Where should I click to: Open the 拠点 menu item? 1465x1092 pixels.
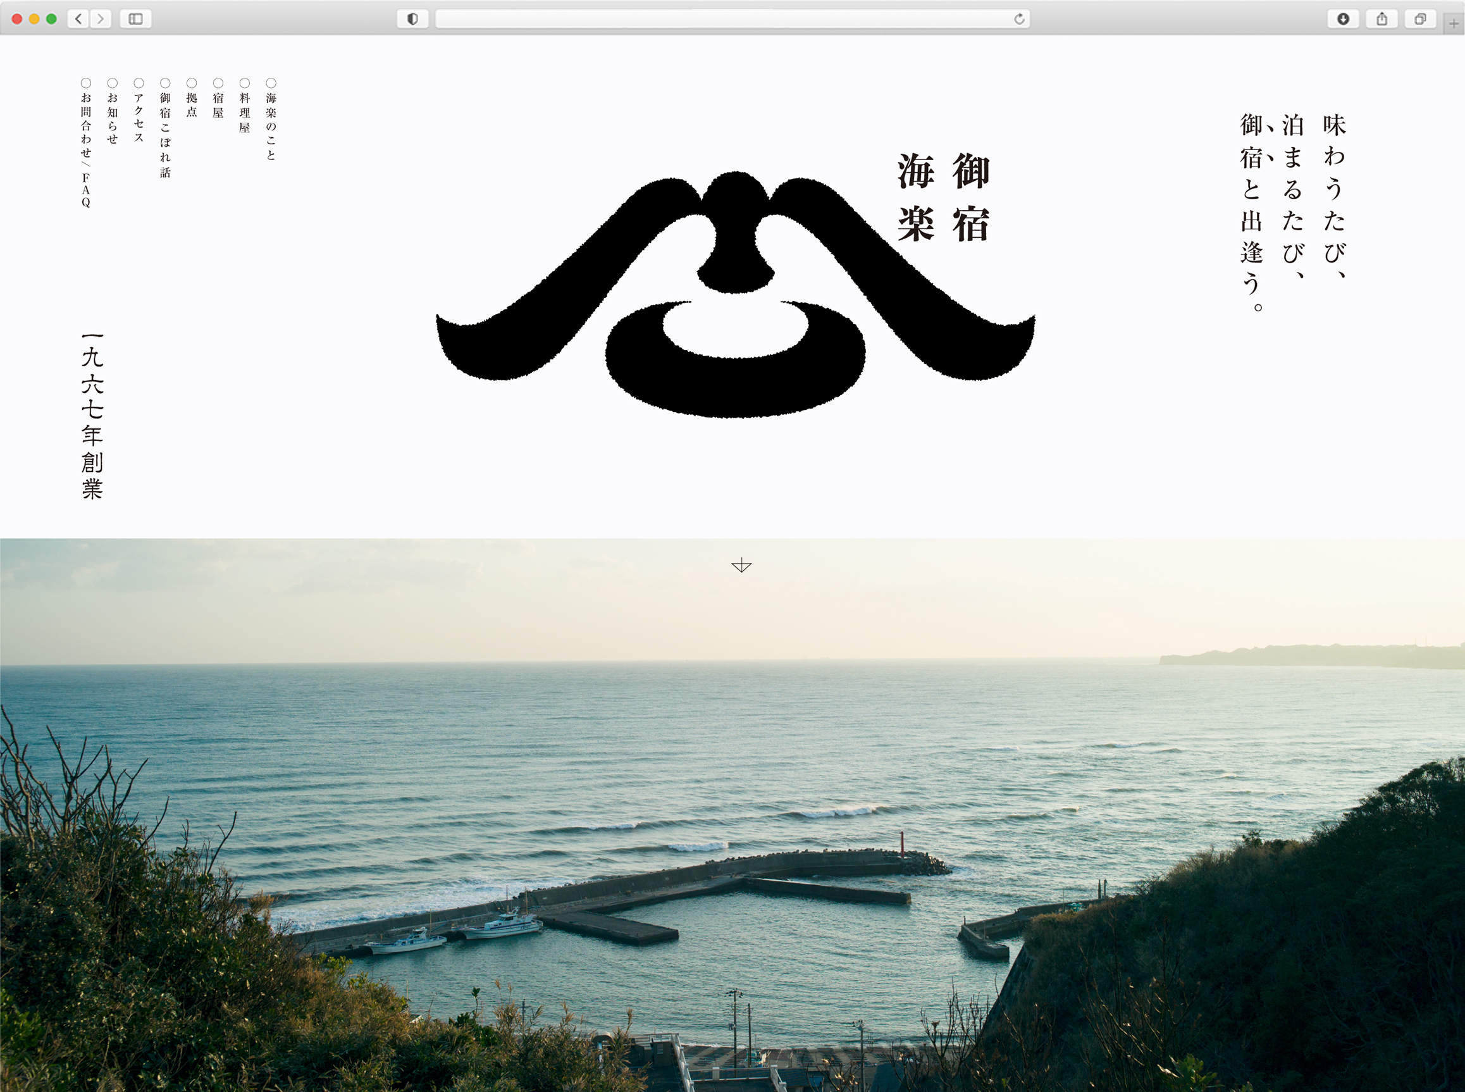tap(192, 105)
